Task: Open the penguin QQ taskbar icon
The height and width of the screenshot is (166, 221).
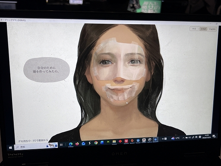Action: coord(144,140)
